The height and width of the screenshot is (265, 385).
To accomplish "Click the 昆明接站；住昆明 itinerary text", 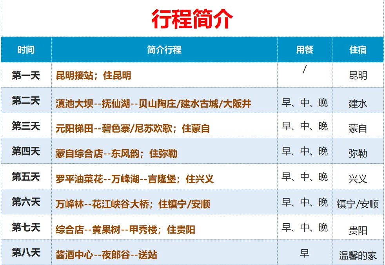I will (x=93, y=75).
